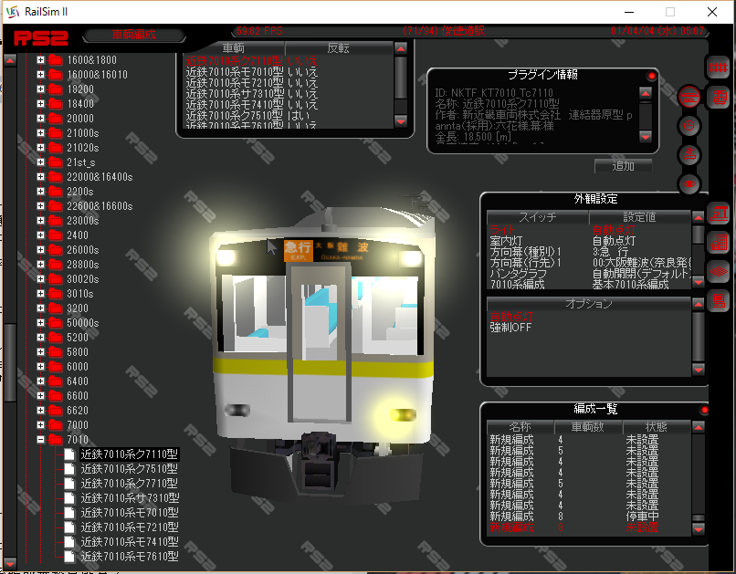Open the station platform tool icon

pos(719,214)
